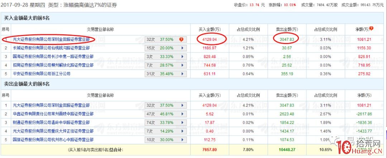387x158 pixels.
Task: Select buy amount 631.11
Action: (210, 74)
